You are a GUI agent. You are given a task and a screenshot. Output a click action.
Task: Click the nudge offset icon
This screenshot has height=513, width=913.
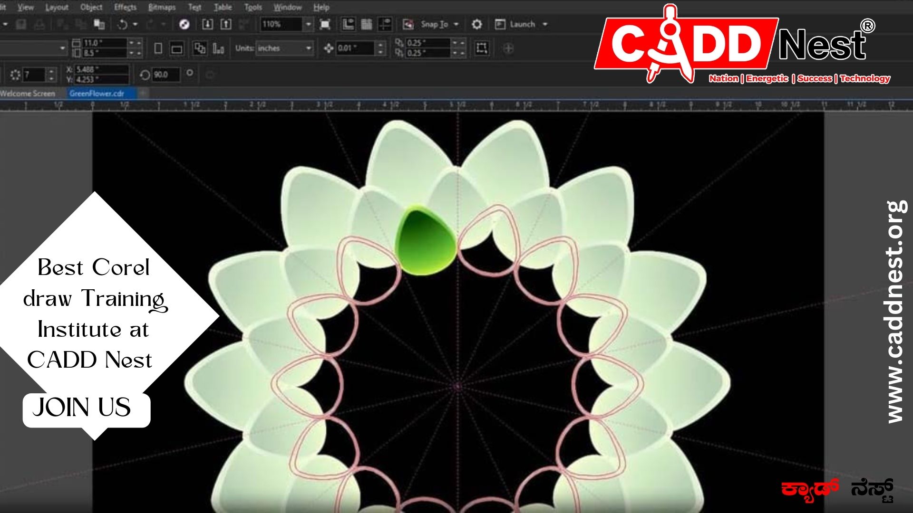(x=328, y=48)
